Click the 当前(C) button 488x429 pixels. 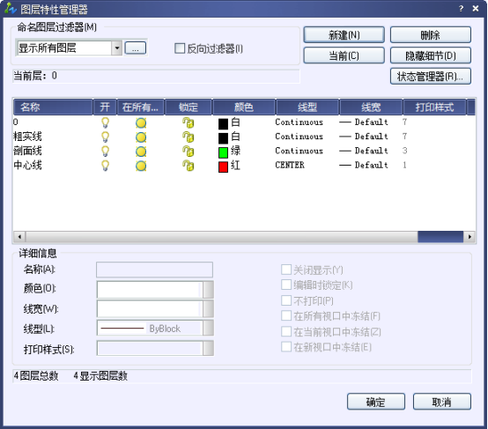pyautogui.click(x=344, y=55)
